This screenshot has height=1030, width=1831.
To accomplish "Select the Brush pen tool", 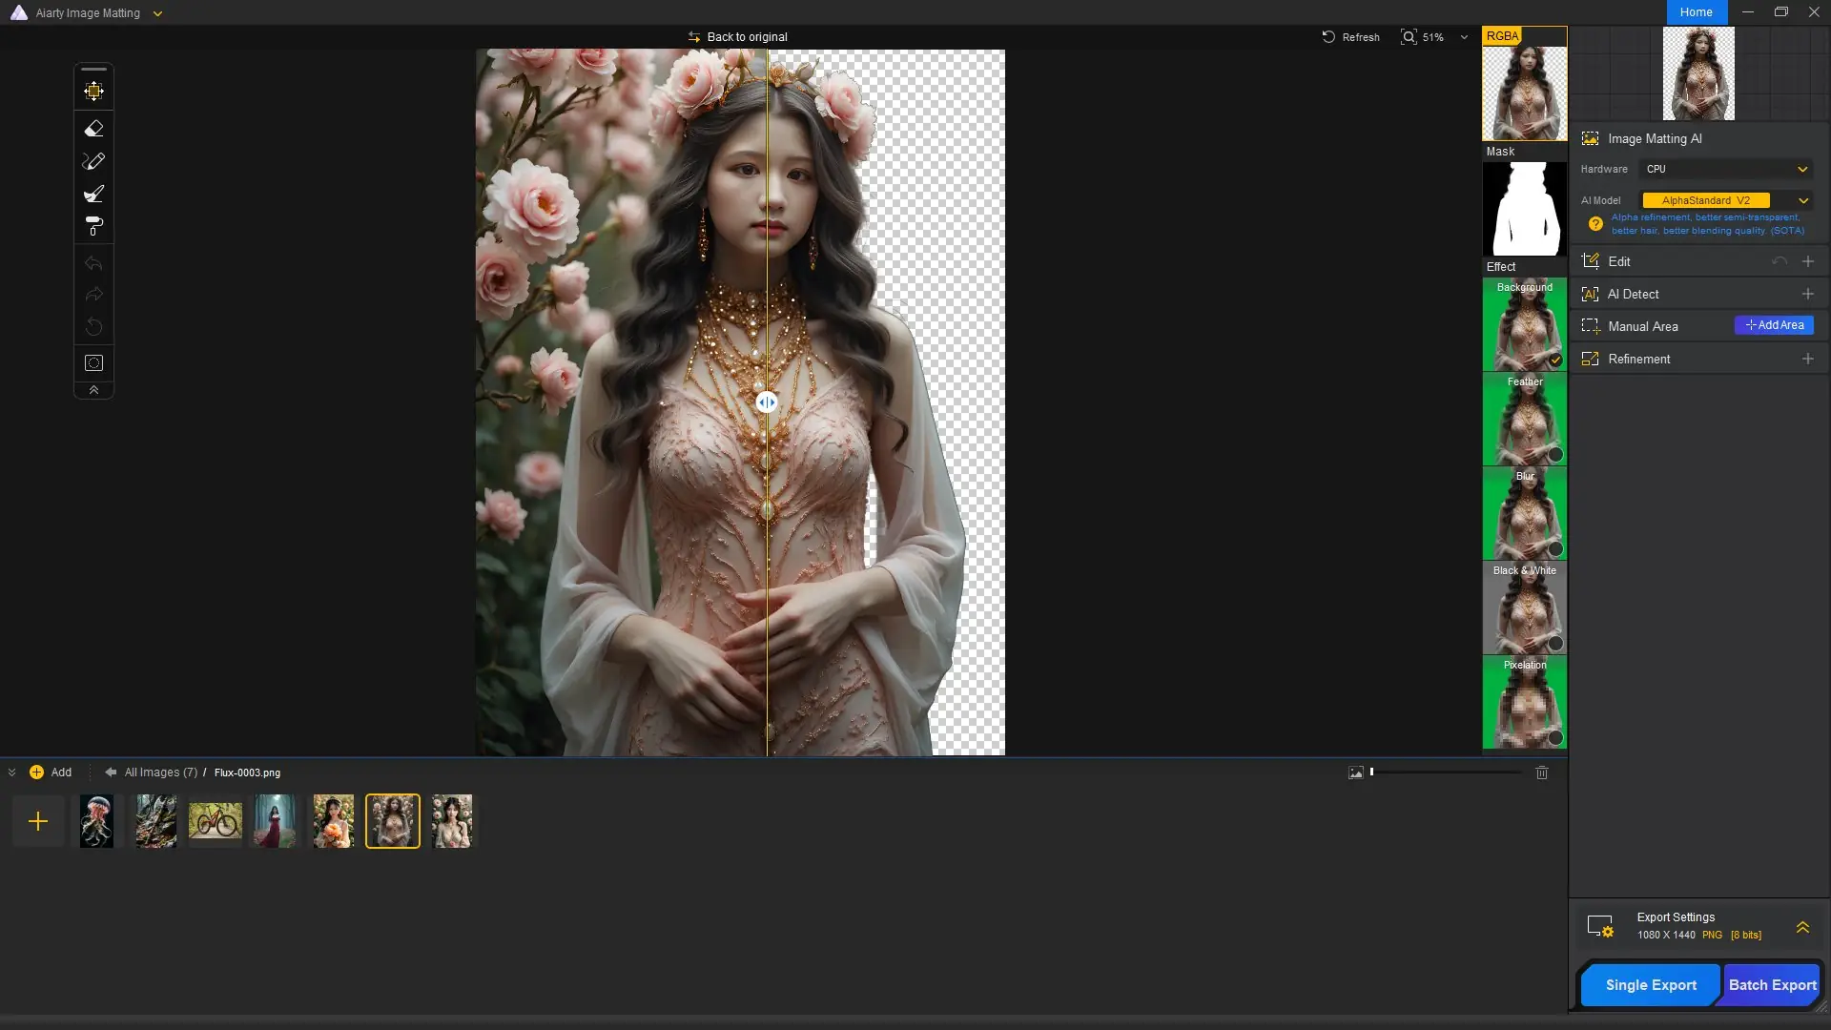I will click(x=93, y=161).
